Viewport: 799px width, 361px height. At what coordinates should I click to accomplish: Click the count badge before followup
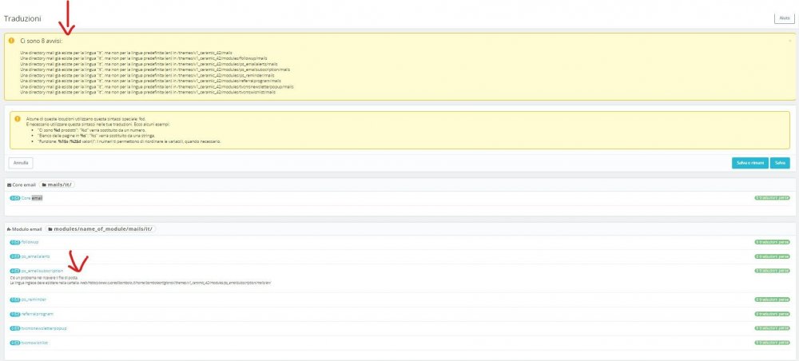(15, 242)
